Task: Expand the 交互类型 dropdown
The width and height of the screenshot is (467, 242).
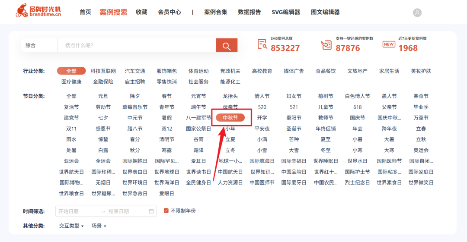Action: click(71, 226)
